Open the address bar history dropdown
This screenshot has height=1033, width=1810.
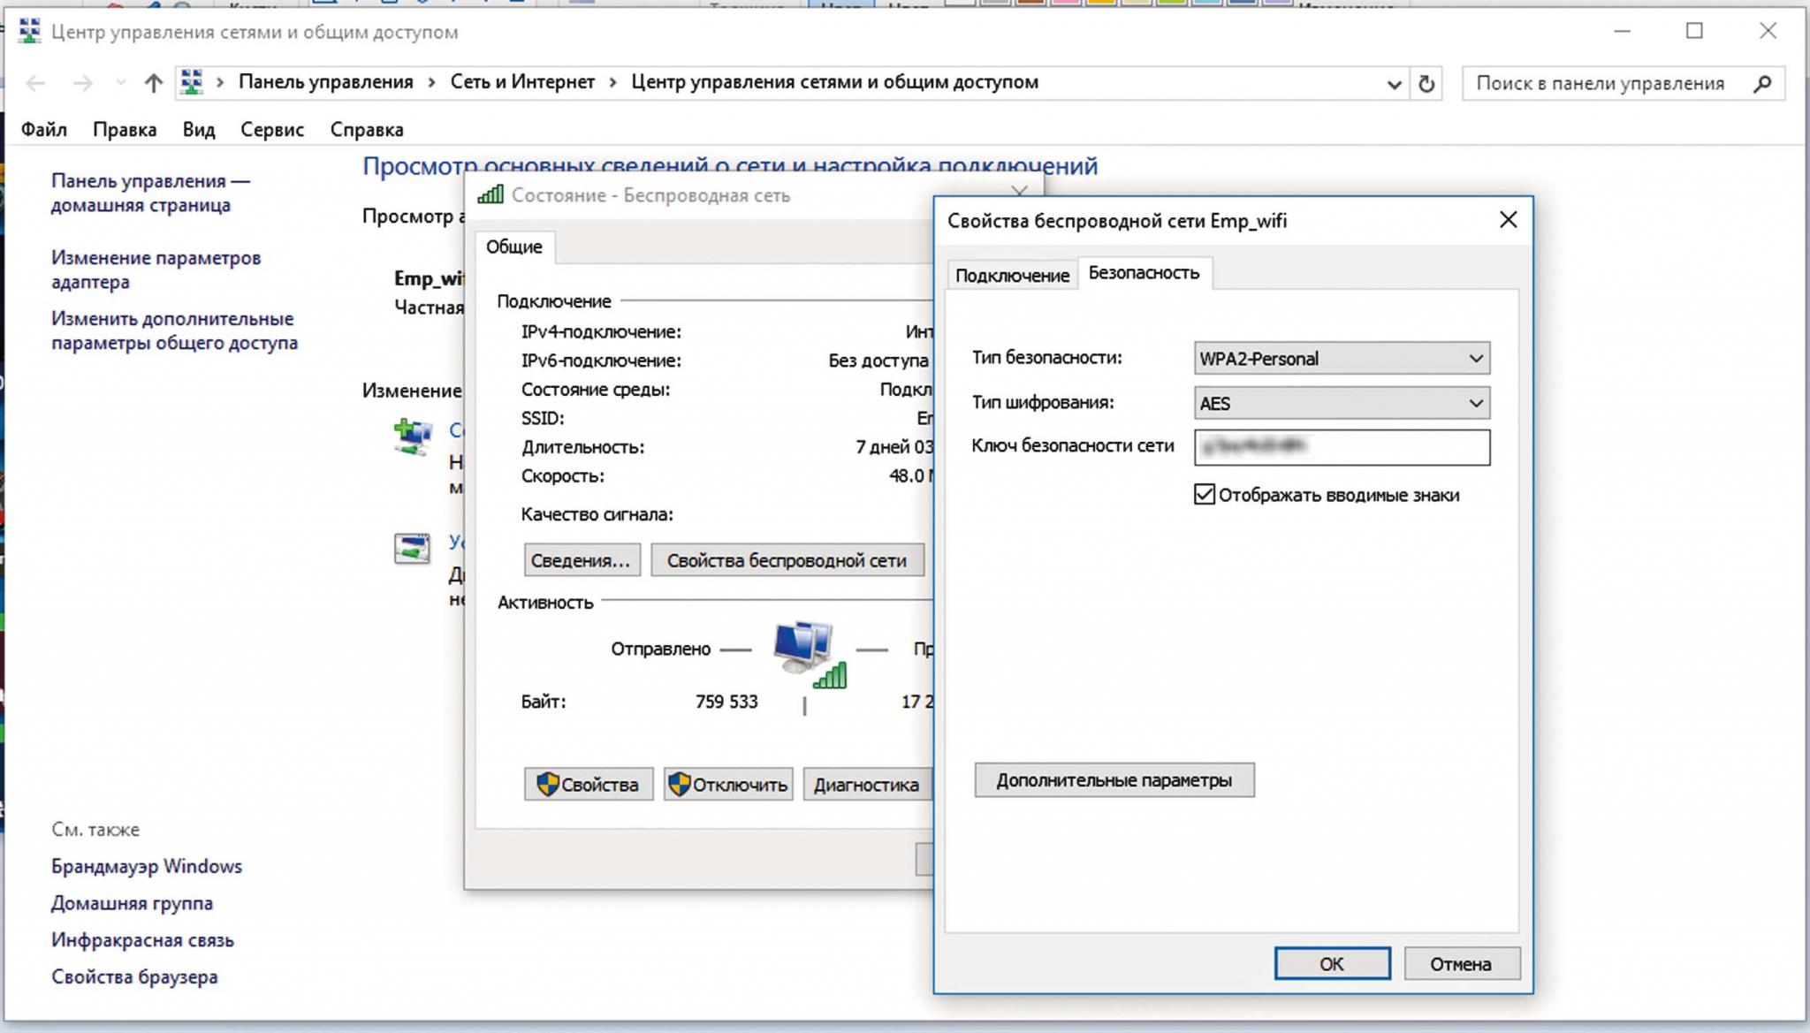click(x=1394, y=85)
